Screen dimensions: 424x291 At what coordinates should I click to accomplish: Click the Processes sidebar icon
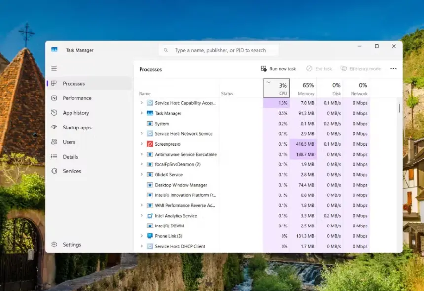(54, 83)
